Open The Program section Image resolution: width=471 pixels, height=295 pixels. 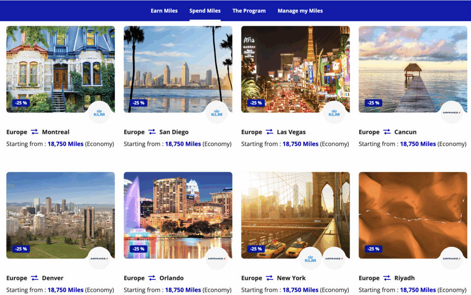pos(249,11)
